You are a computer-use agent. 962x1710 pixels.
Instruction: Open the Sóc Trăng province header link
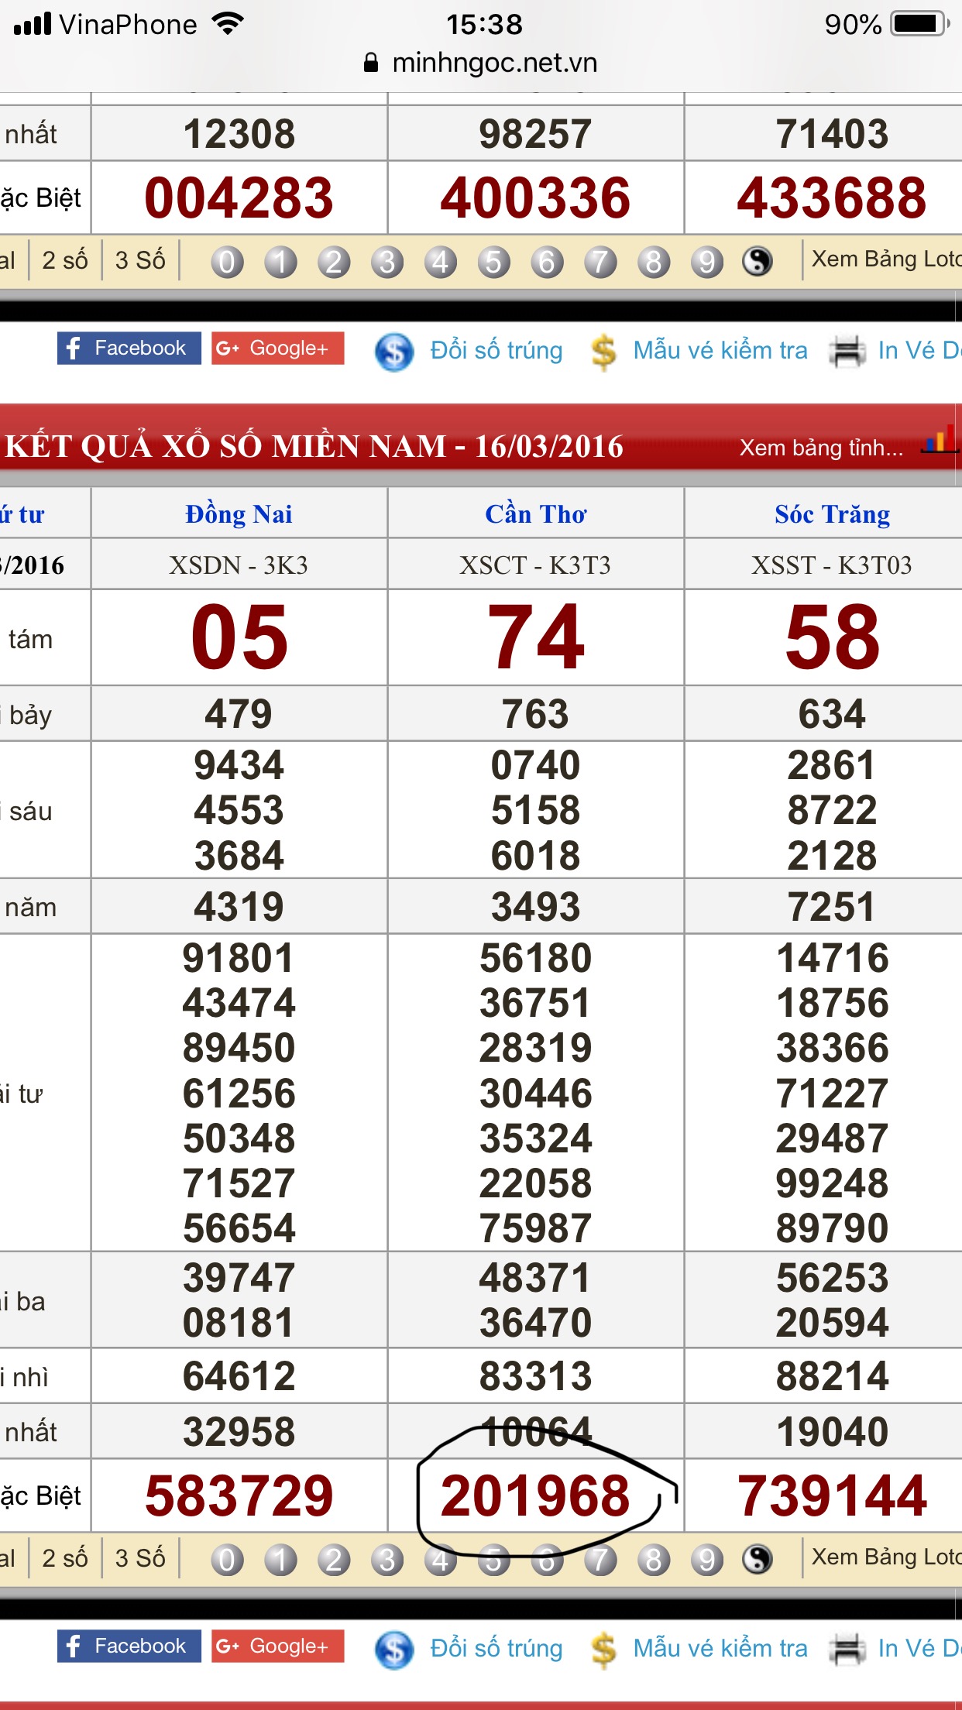tap(832, 514)
